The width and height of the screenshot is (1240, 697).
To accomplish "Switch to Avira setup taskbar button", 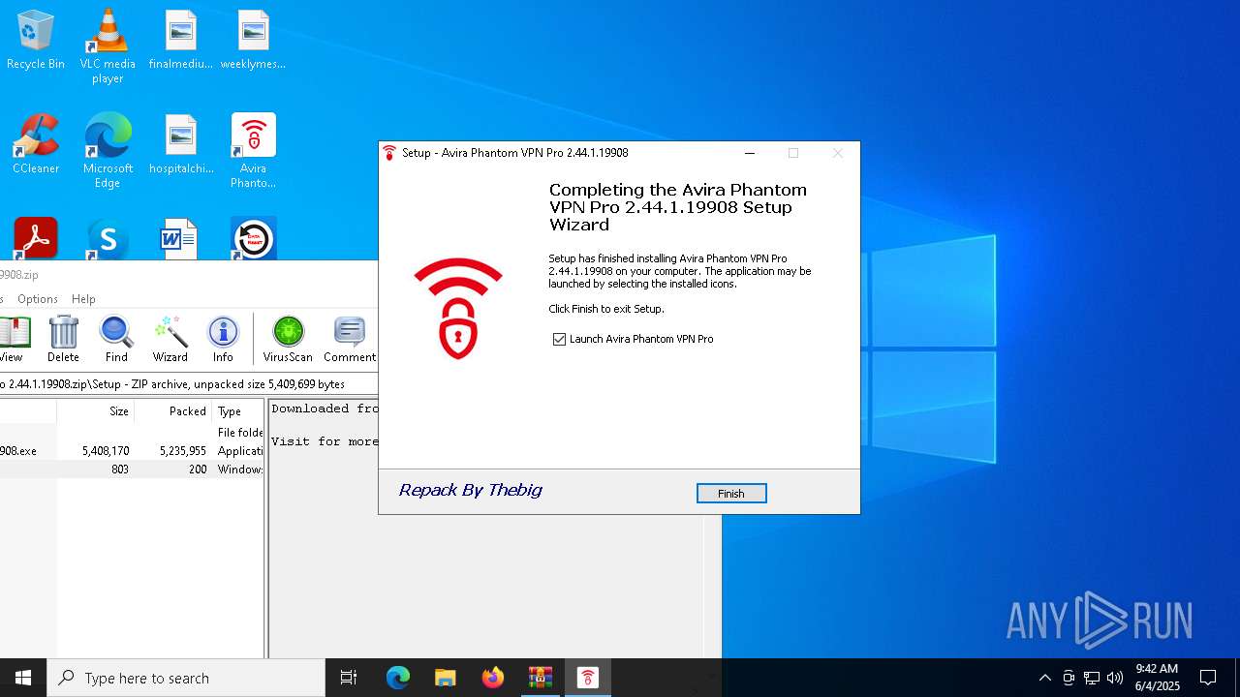I will (x=587, y=678).
